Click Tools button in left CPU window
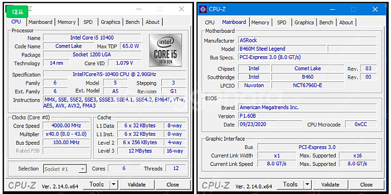 [96, 185]
